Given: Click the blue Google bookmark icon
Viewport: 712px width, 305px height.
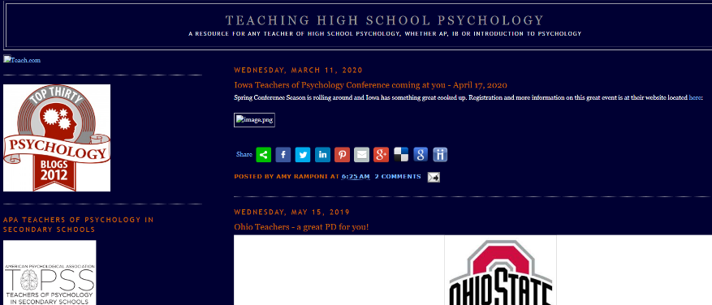Looking at the screenshot, I should coord(421,155).
